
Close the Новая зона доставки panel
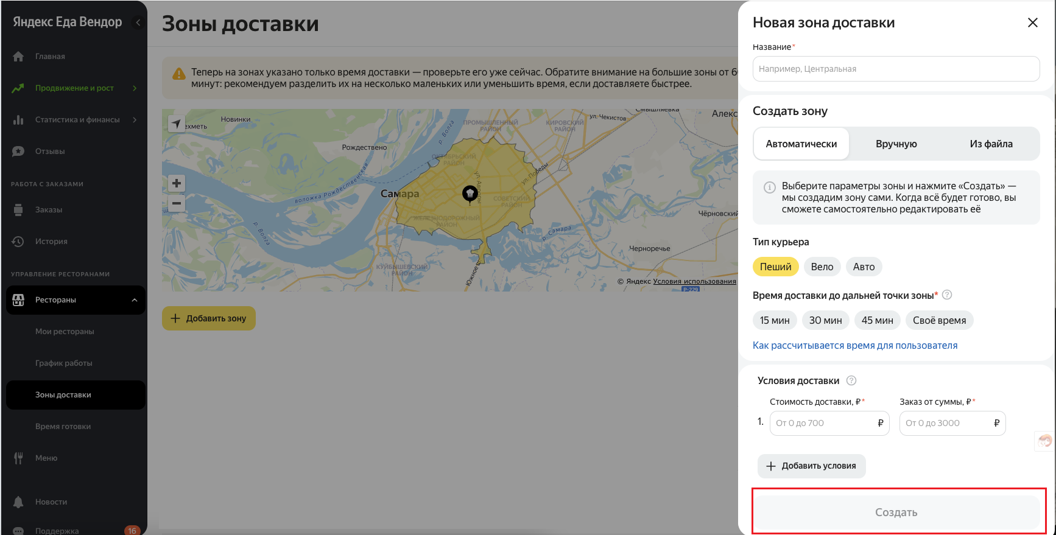coord(1033,23)
